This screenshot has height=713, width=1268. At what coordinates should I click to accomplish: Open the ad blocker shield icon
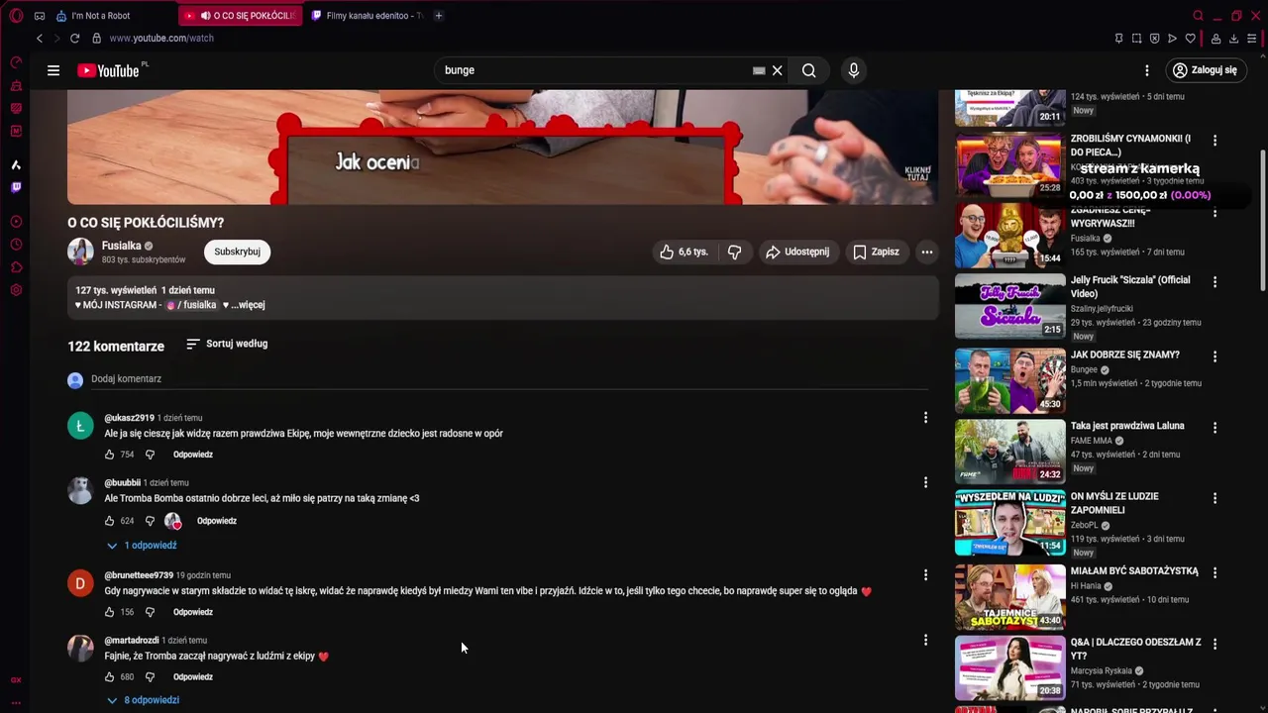click(1154, 39)
